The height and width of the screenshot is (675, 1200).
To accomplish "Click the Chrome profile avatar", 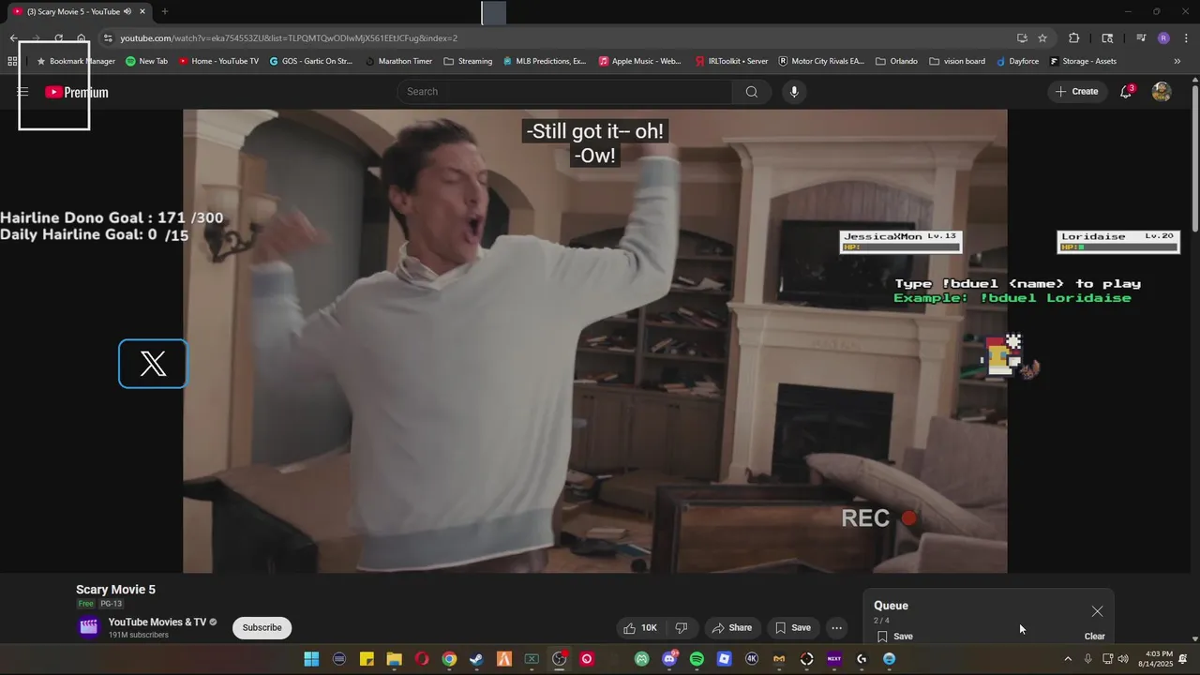I will click(x=1163, y=38).
